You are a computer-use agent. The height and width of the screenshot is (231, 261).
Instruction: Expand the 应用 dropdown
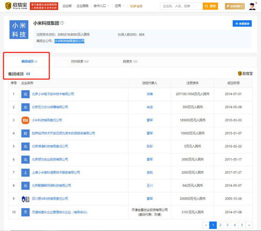(x=120, y=6)
